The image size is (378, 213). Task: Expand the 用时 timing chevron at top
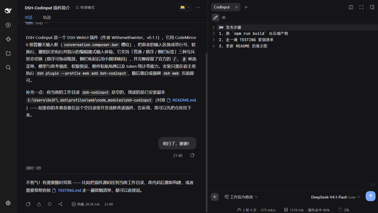(46, 23)
